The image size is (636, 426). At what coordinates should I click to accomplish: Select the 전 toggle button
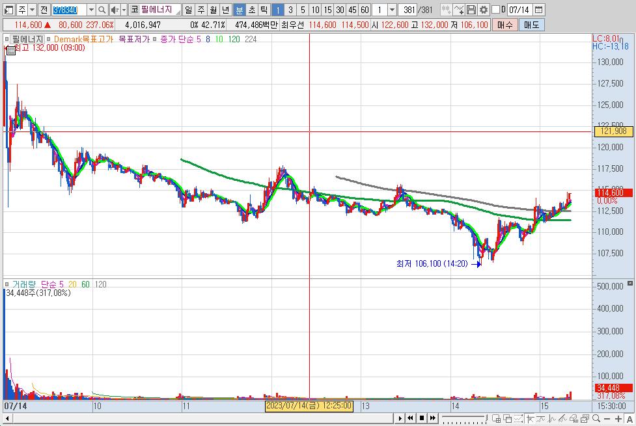[44, 10]
